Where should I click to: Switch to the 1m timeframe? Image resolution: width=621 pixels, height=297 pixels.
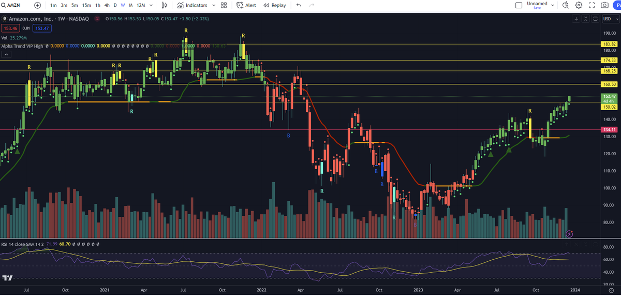coord(53,5)
